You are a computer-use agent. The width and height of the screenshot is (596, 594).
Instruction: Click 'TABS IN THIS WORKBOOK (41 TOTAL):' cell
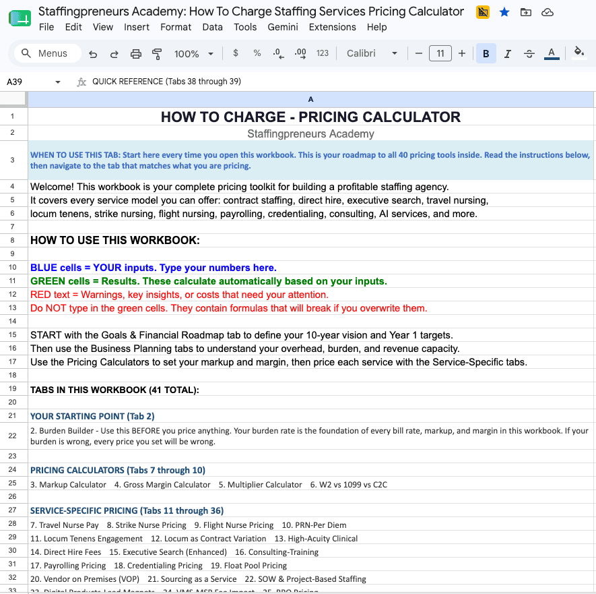[310, 389]
